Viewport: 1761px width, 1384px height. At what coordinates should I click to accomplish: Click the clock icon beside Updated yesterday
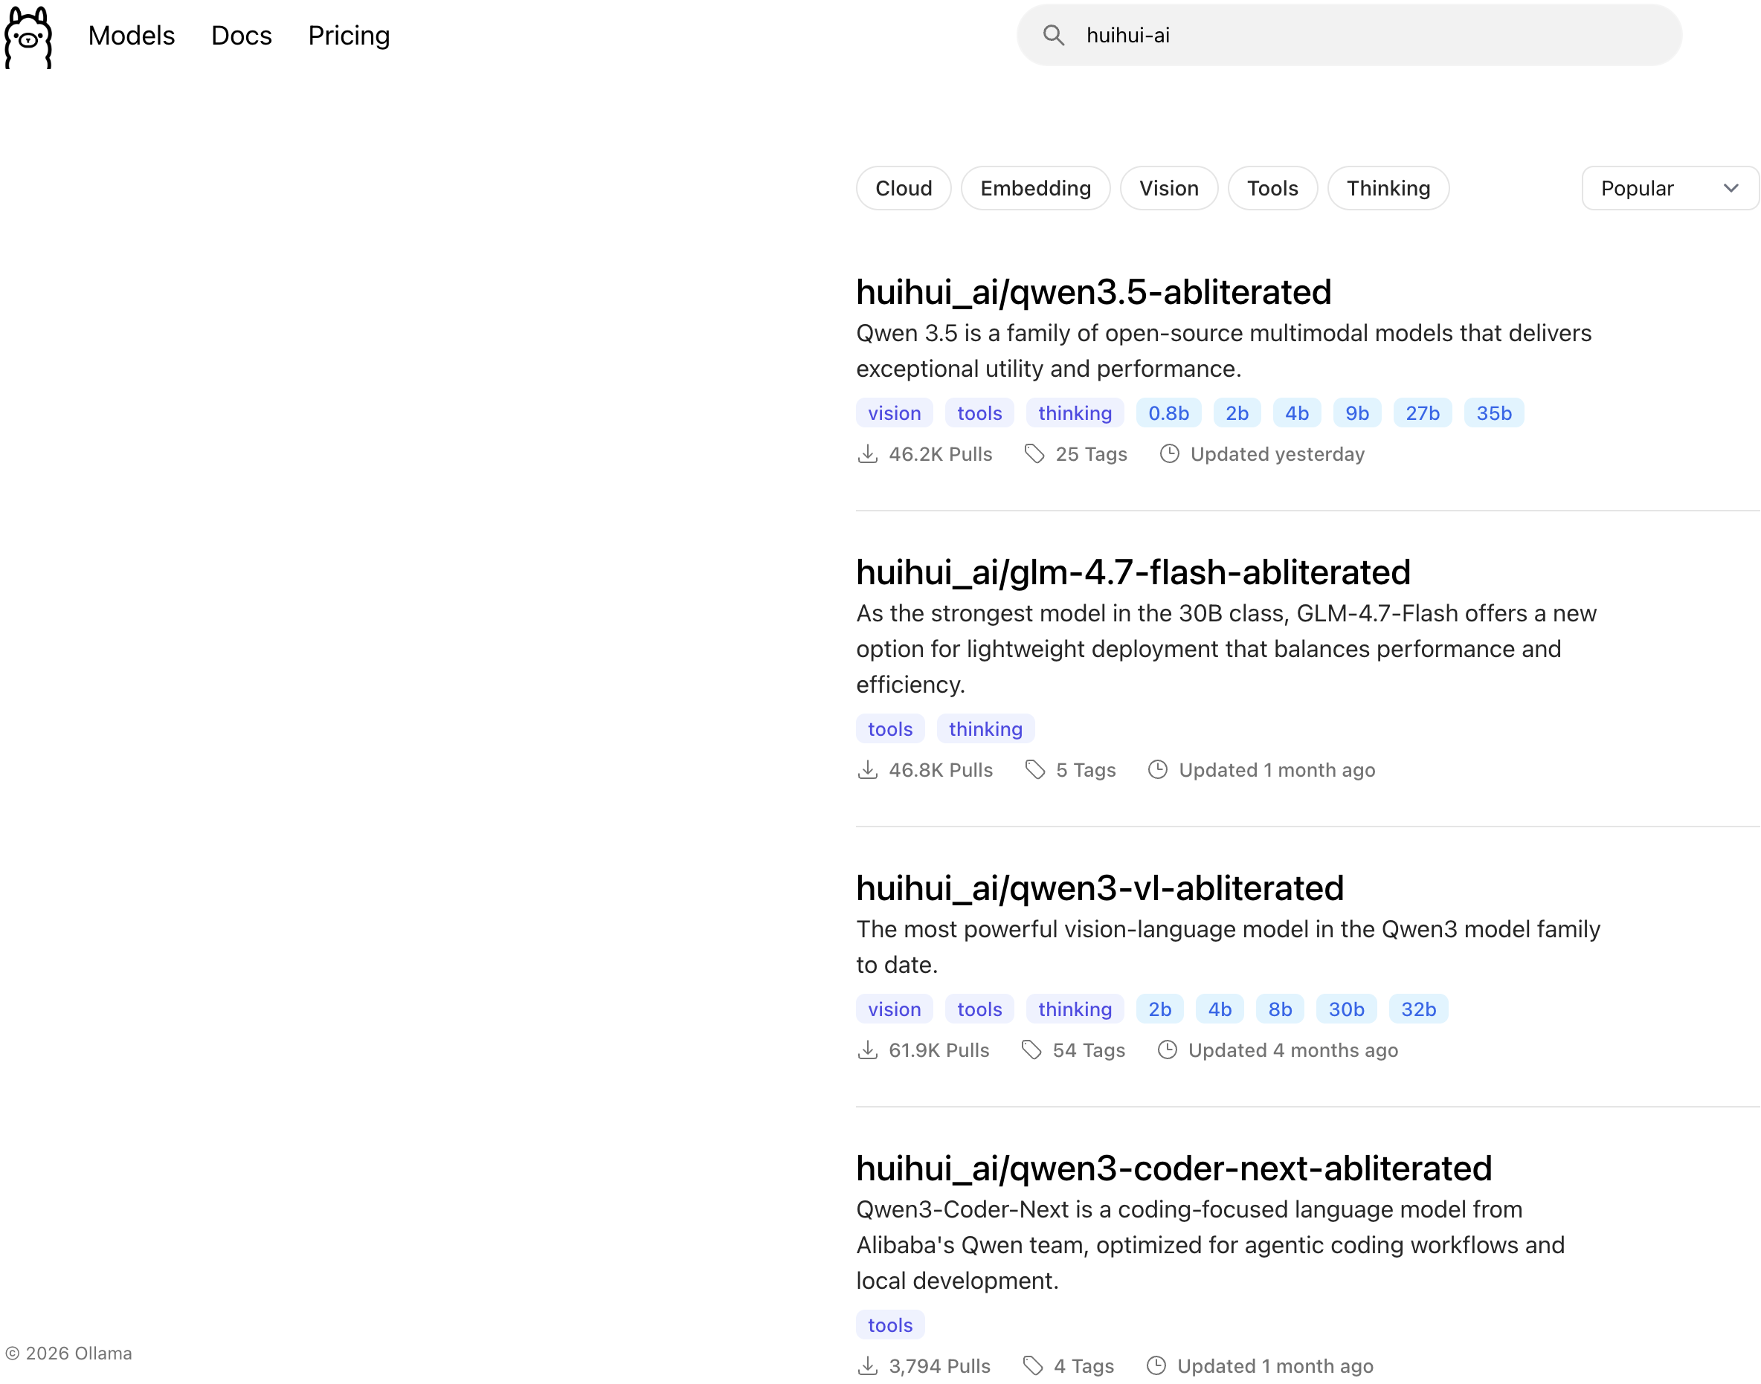tap(1169, 453)
